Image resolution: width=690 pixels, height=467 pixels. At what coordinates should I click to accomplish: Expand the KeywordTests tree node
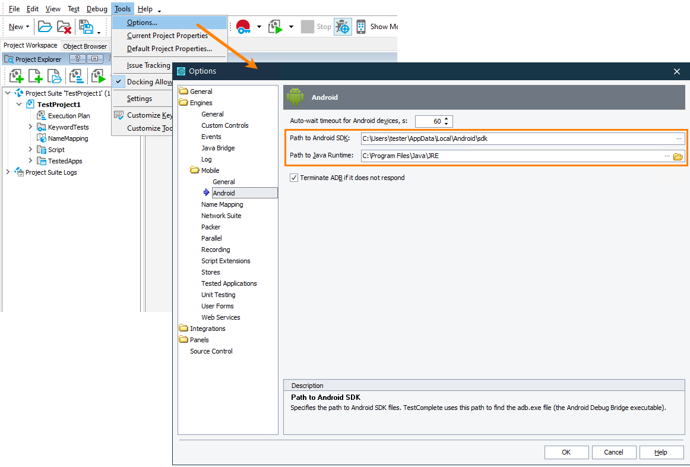tap(30, 127)
